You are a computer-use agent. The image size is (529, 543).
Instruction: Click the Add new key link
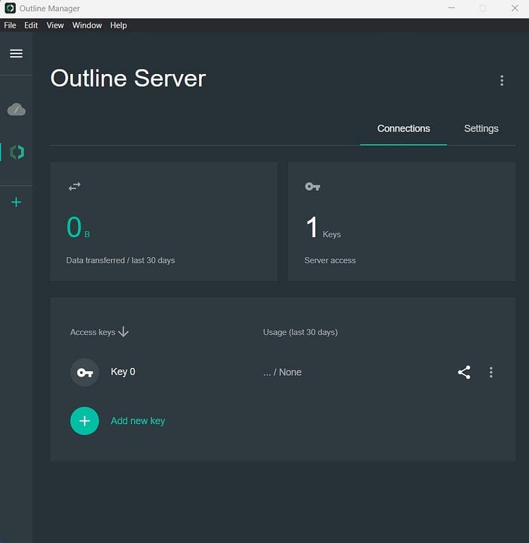coord(138,421)
